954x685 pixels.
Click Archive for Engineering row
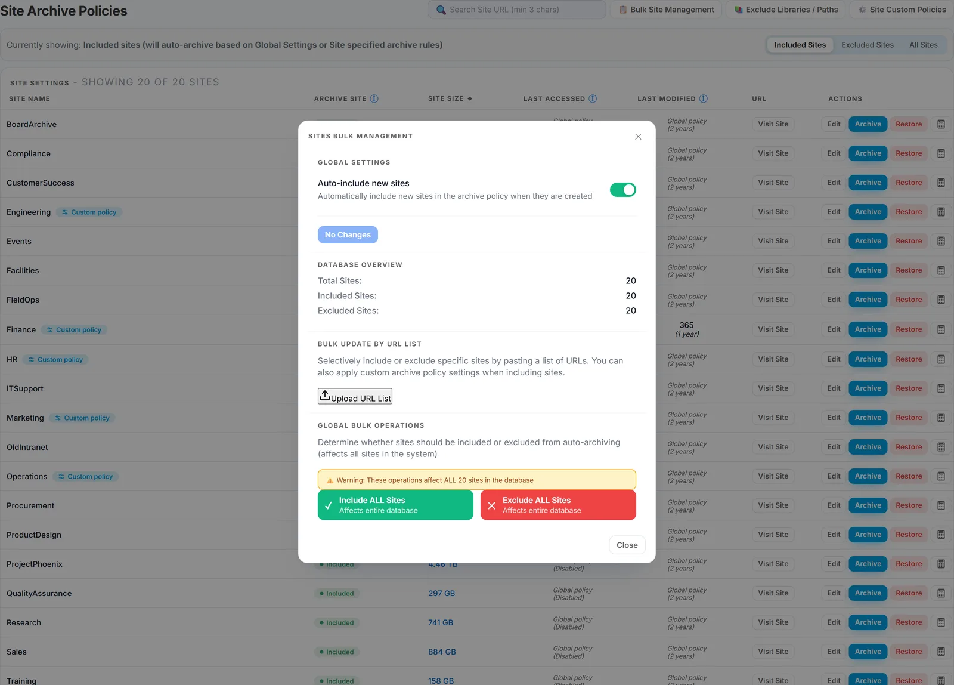click(868, 212)
